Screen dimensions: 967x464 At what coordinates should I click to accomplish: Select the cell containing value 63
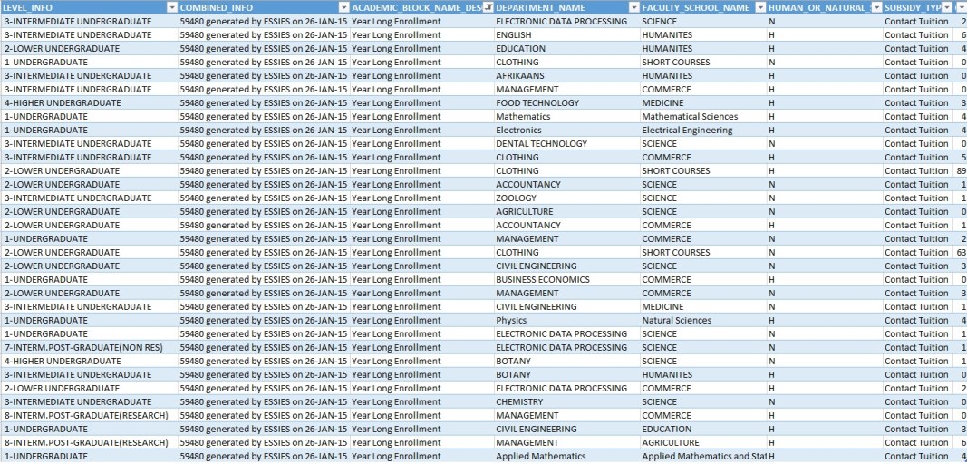click(961, 252)
